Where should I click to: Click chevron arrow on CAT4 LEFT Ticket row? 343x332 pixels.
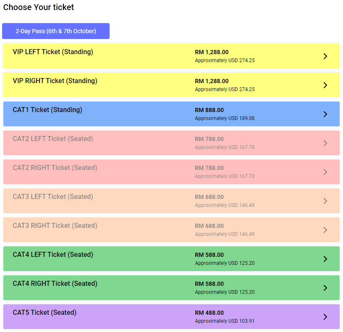[x=325, y=259]
